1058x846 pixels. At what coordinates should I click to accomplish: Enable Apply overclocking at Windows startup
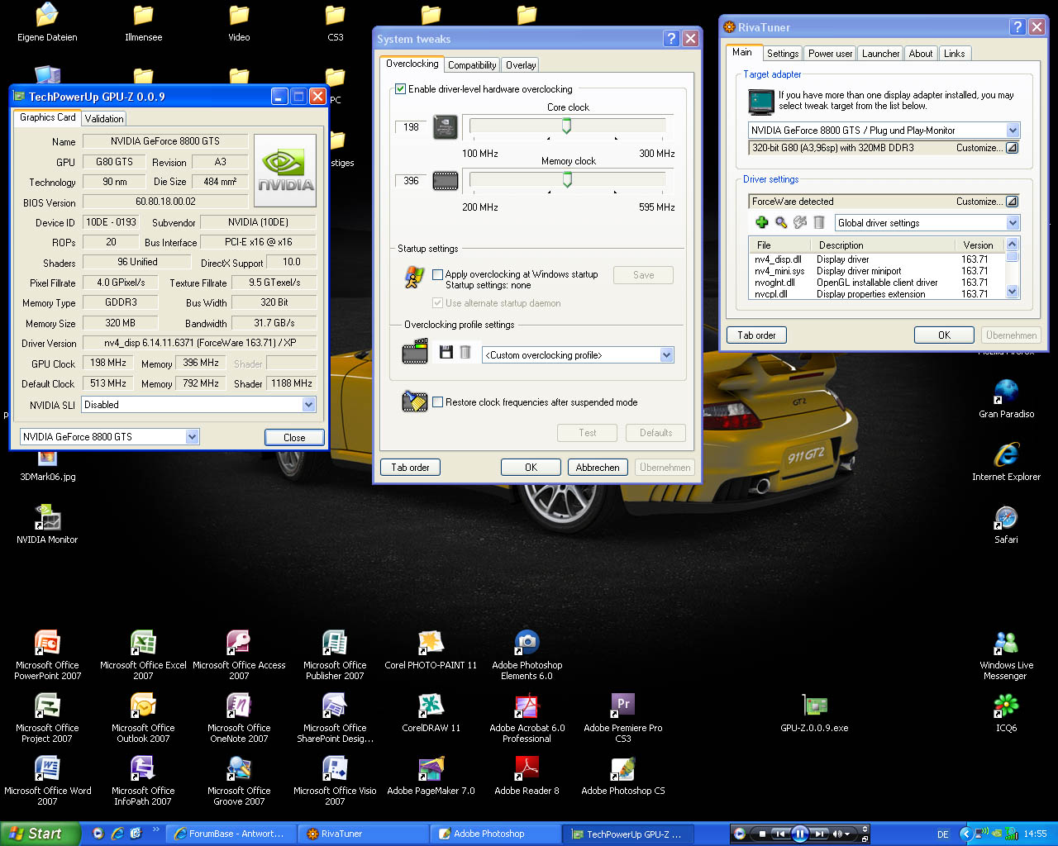click(x=438, y=274)
